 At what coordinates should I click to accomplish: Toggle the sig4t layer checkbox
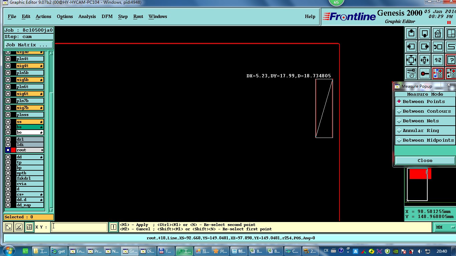(x=8, y=66)
